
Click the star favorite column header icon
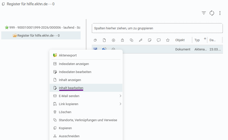tap(168, 40)
